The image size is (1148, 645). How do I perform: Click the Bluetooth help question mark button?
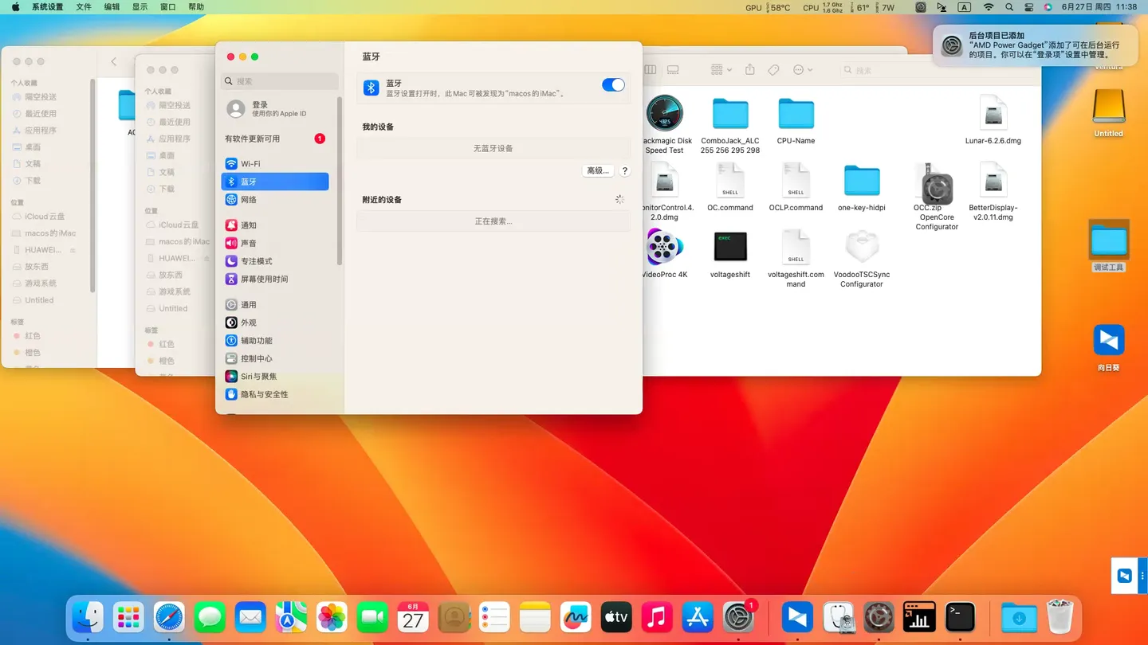coord(624,170)
